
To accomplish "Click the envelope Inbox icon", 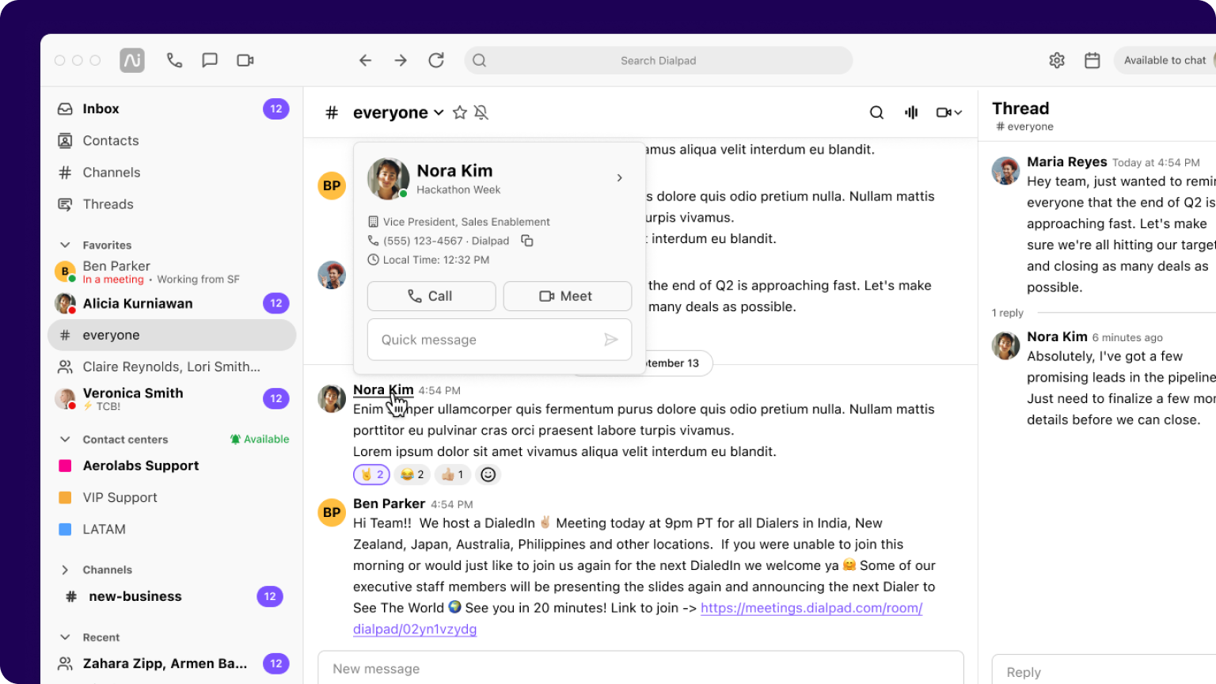I will click(65, 109).
